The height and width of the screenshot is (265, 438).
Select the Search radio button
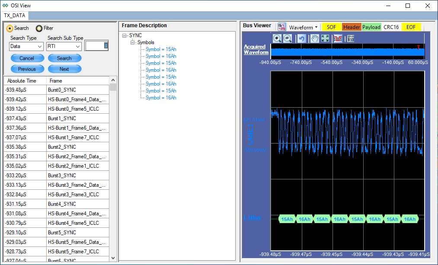click(10, 28)
